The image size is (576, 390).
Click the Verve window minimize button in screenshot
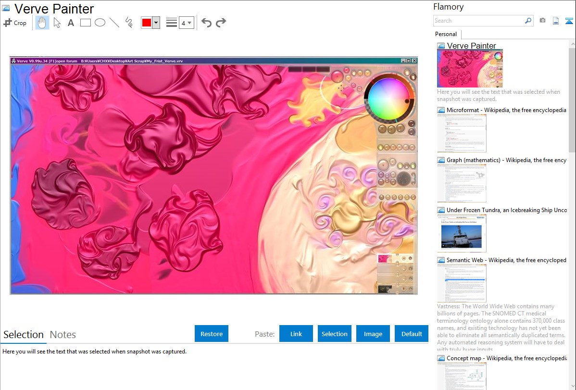(x=403, y=61)
